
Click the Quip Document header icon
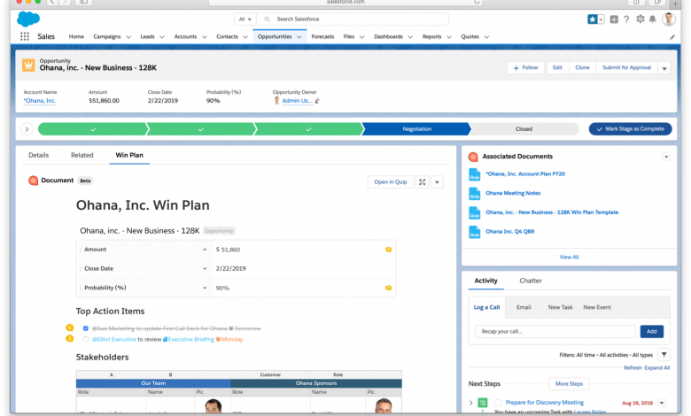click(x=33, y=181)
